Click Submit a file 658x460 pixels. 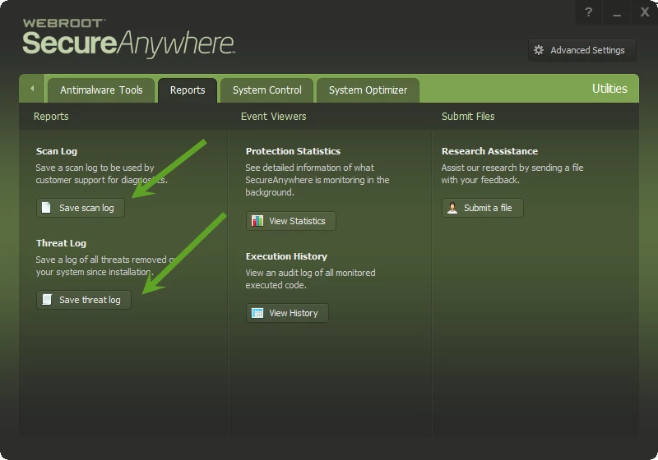[x=483, y=208]
